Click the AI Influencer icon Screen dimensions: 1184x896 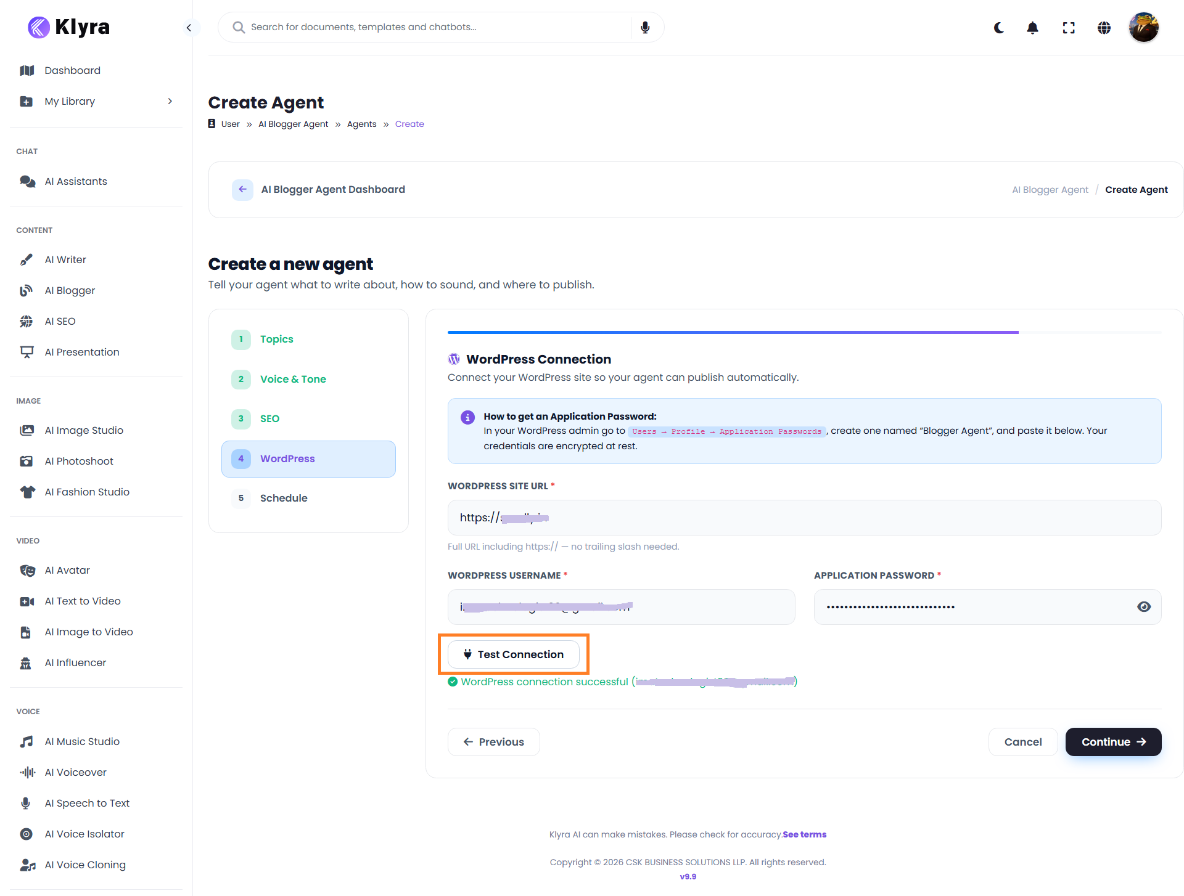tap(26, 662)
